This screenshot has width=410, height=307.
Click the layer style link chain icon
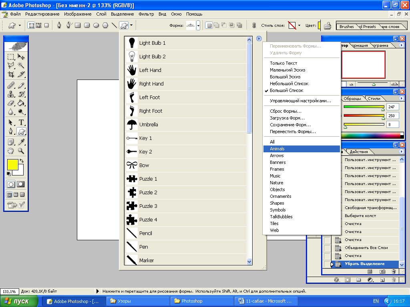253,25
